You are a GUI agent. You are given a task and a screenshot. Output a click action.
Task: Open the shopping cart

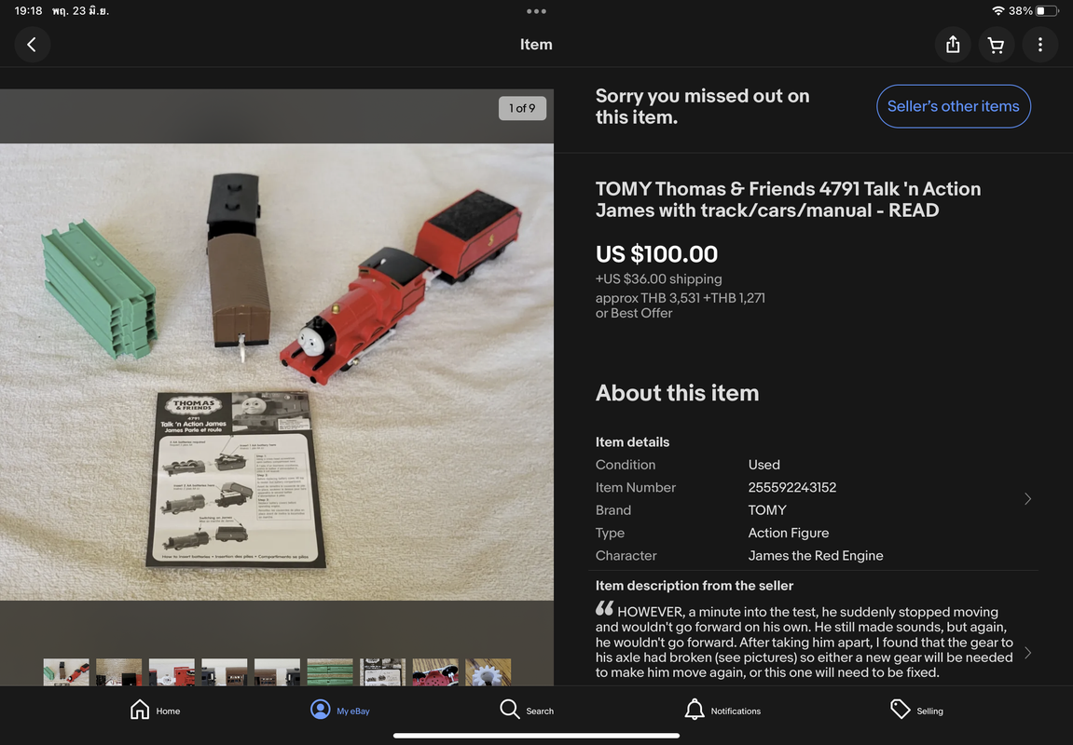[997, 45]
